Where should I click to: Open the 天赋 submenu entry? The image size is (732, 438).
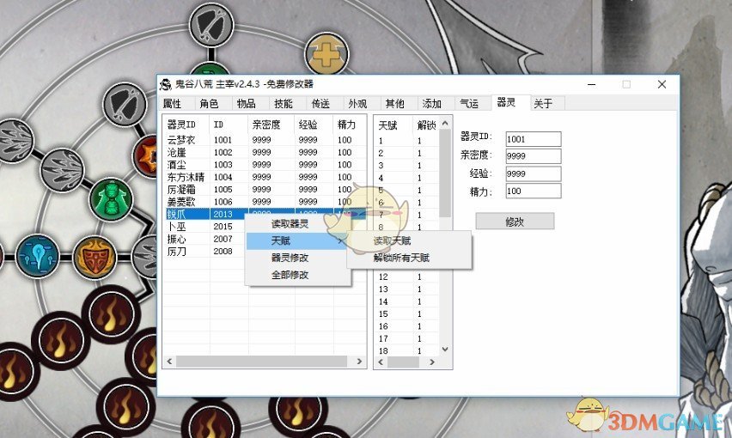tap(298, 240)
